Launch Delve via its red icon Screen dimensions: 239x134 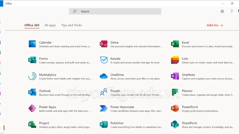pos(104,44)
